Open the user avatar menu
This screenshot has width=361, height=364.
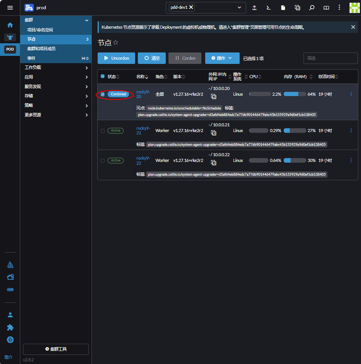click(354, 8)
